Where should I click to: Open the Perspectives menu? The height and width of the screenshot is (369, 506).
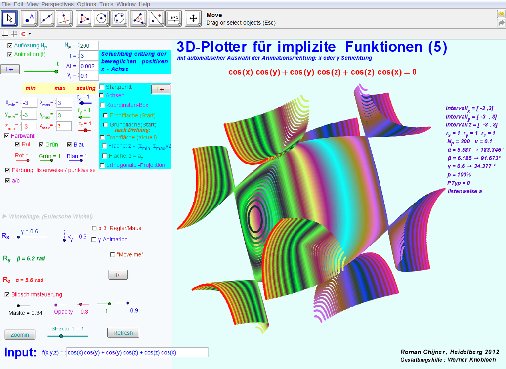point(57,4)
